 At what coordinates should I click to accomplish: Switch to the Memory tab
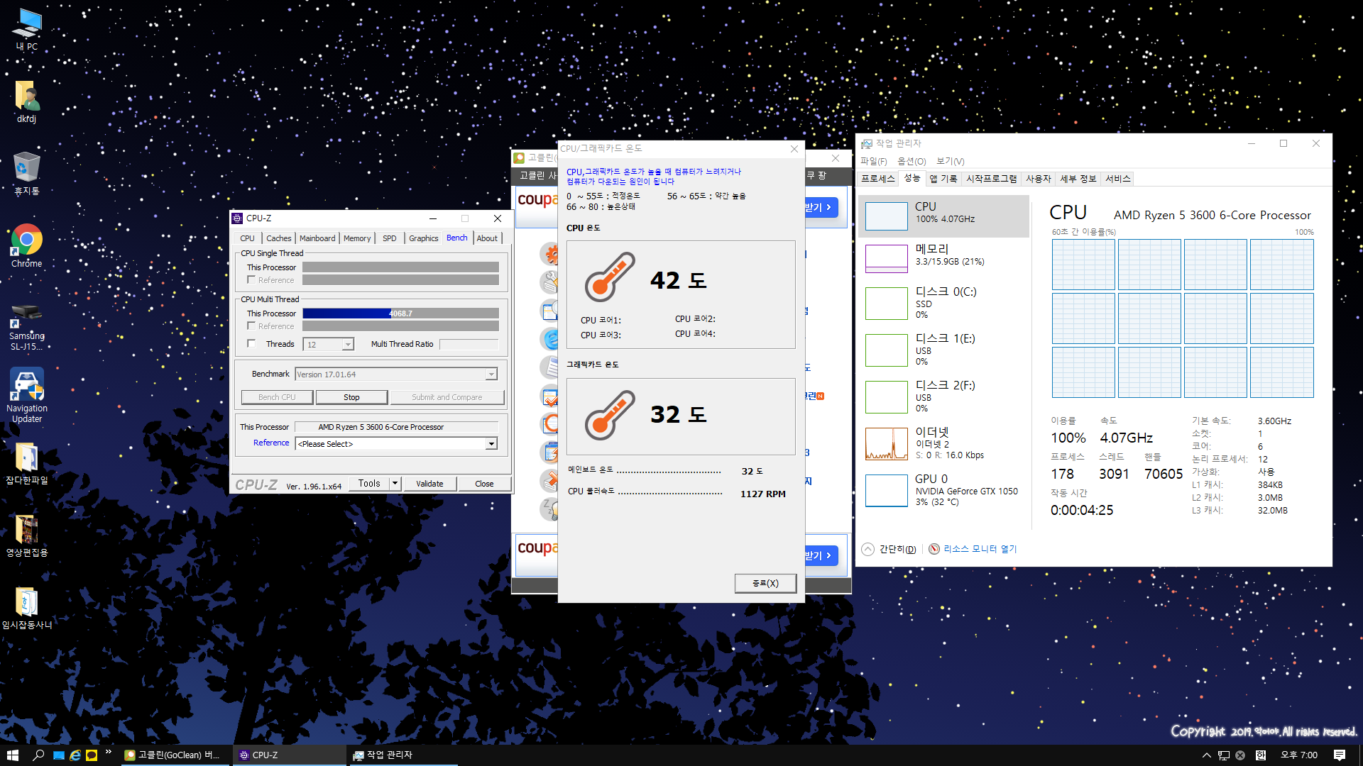[x=357, y=238]
